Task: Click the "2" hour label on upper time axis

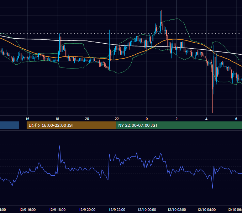Action: pos(177,119)
